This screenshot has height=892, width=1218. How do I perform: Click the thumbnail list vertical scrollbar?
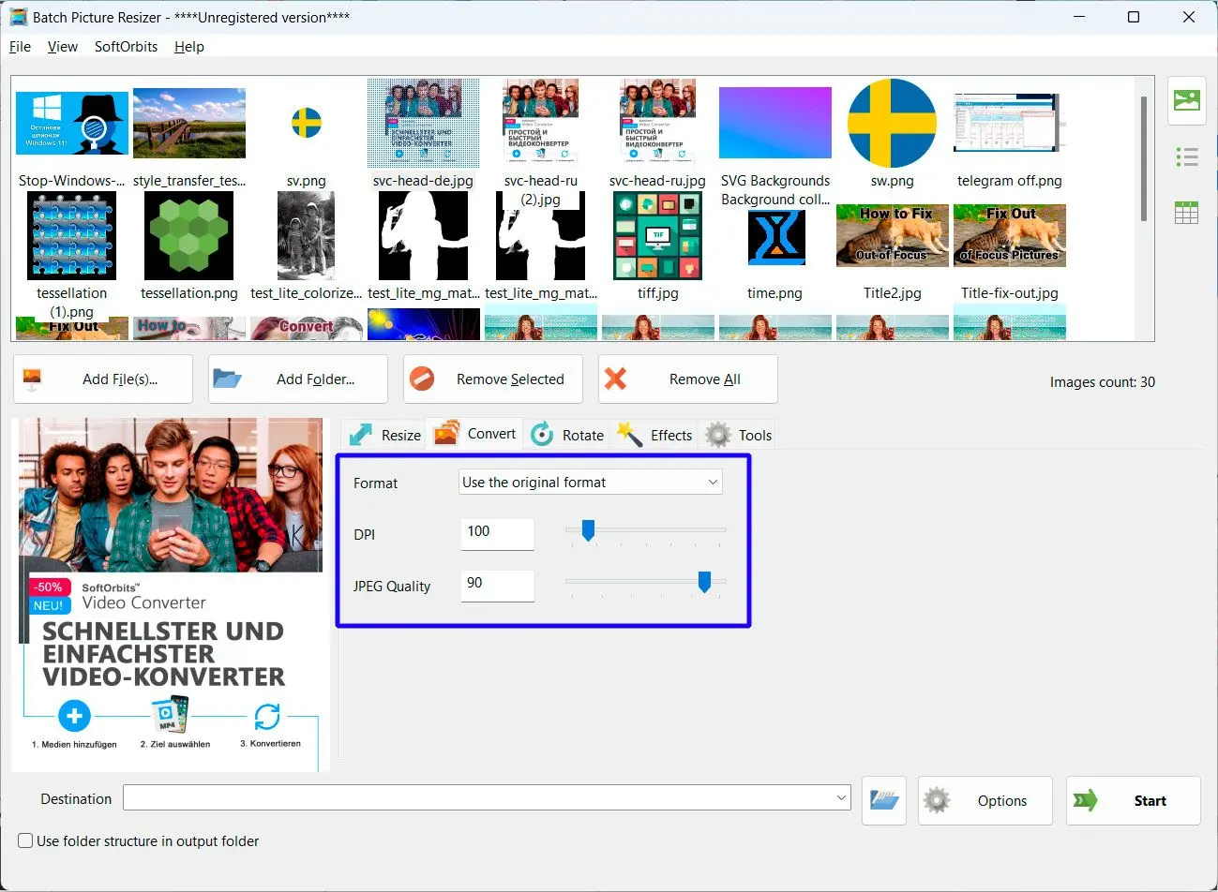click(x=1143, y=159)
